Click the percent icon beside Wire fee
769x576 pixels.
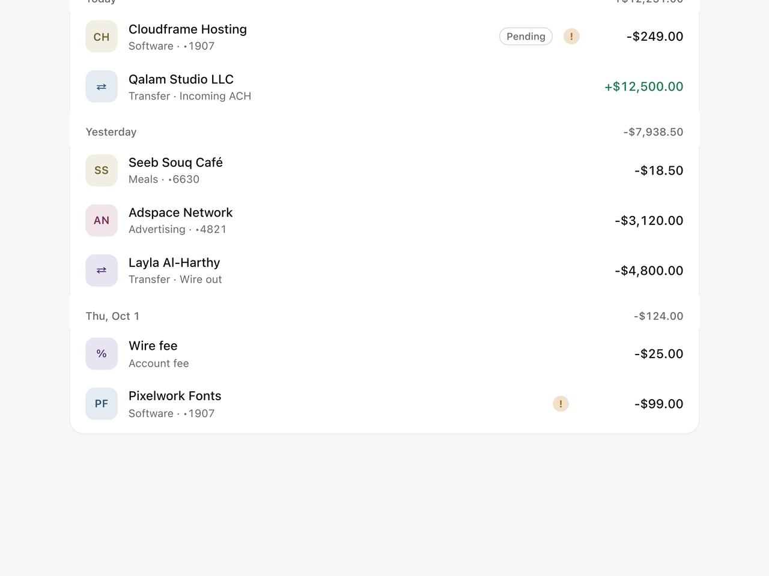[x=102, y=354]
